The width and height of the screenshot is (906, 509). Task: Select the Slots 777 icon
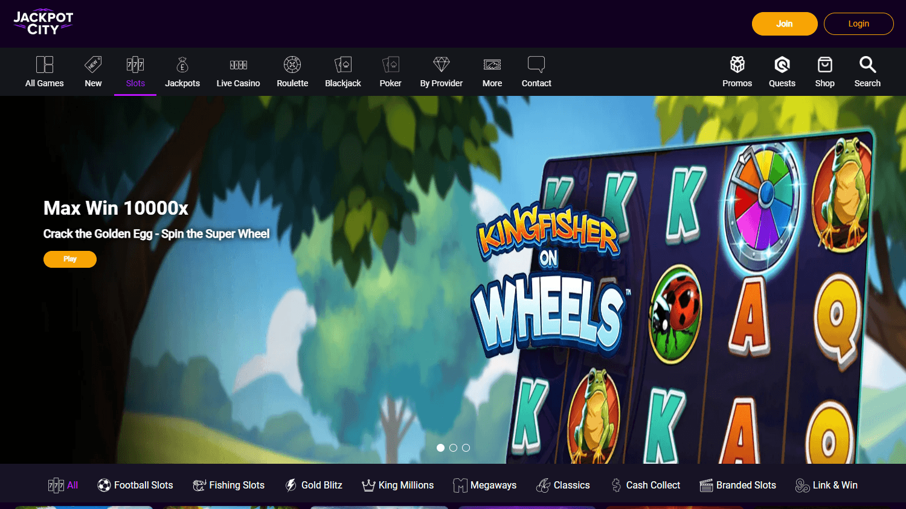pyautogui.click(x=135, y=65)
